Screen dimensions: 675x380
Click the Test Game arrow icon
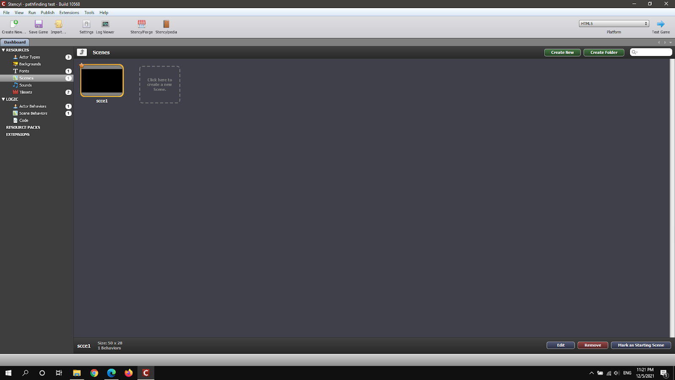coord(661,24)
